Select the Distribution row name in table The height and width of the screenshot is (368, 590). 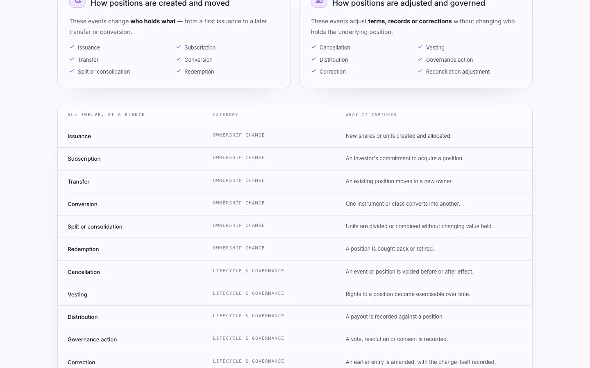pyautogui.click(x=82, y=317)
